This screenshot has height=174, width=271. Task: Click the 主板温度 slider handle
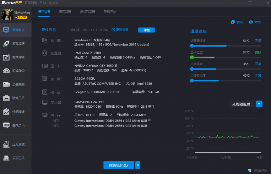192,69
